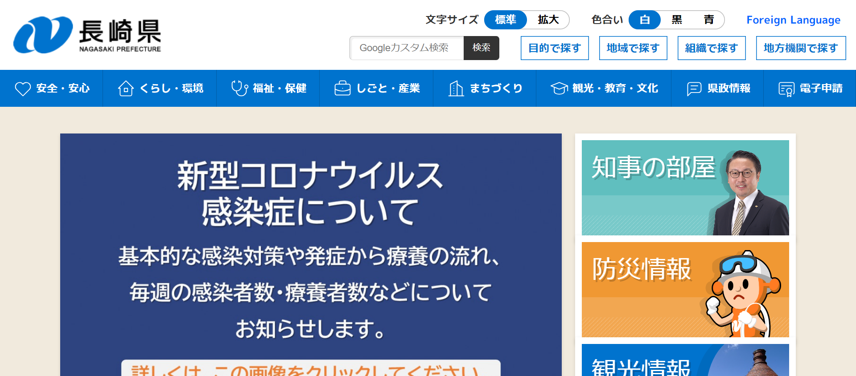856x376 pixels.
Task: Click the 目的で探す button
Action: (555, 48)
